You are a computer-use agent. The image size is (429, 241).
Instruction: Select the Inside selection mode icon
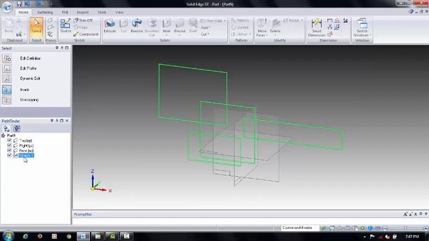pos(7,90)
